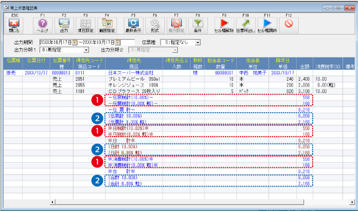Click the 伝票日付 column header
Image resolution: width=358 pixels, height=211 pixels.
click(x=36, y=63)
